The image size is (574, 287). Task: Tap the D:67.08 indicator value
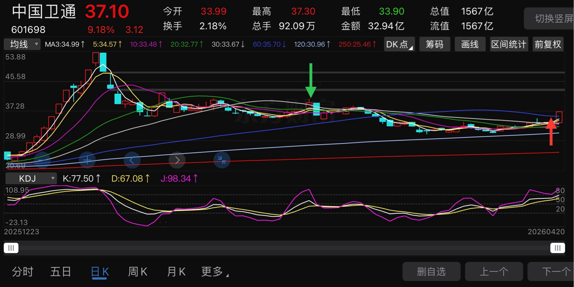point(131,179)
